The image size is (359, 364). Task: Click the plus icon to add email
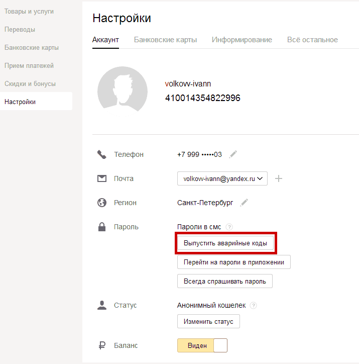pyautogui.click(x=279, y=178)
